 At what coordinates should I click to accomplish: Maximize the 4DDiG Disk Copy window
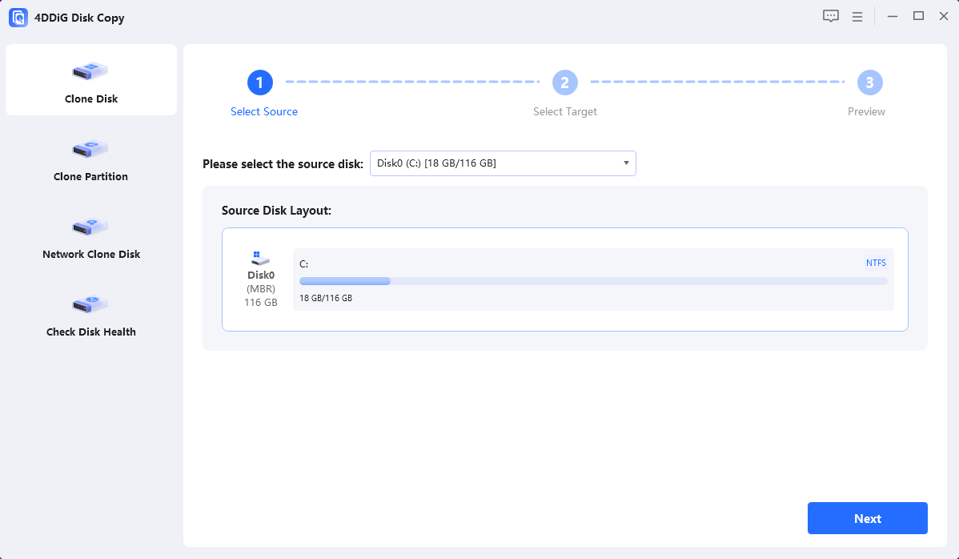(x=919, y=17)
